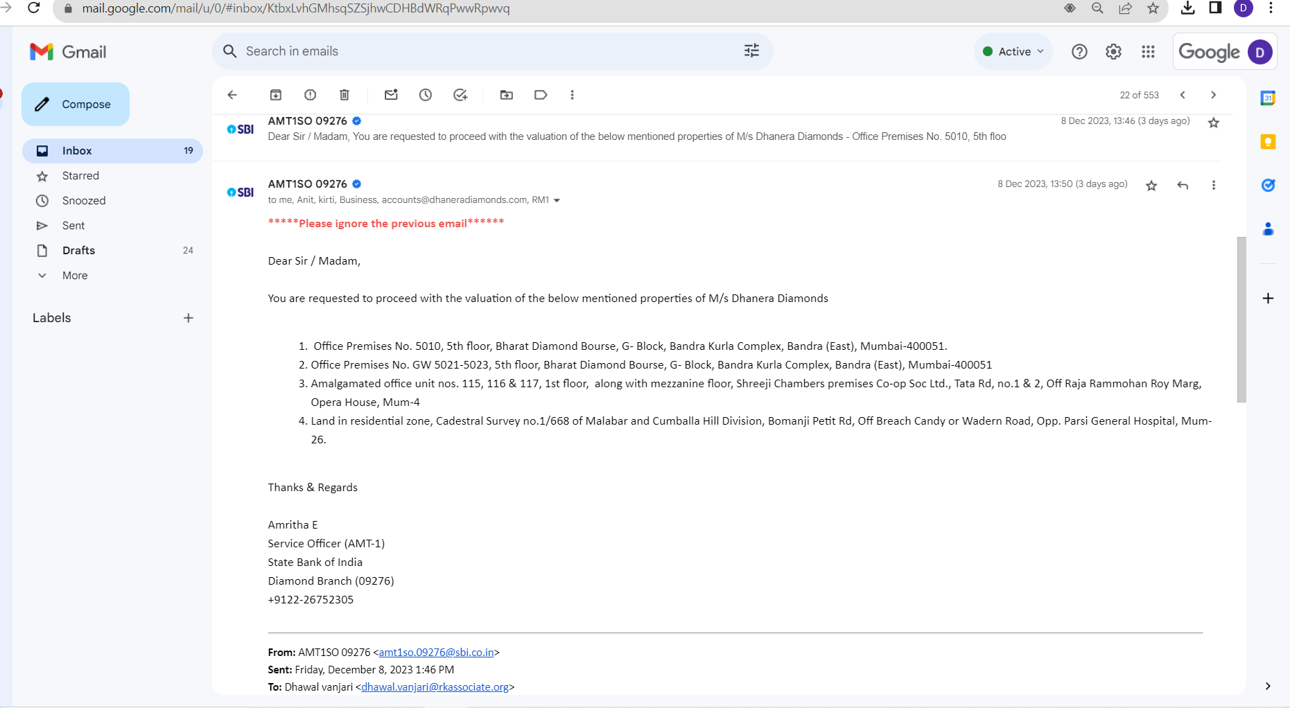The height and width of the screenshot is (708, 1290).
Task: Open the browser zoom control
Action: [x=1097, y=8]
